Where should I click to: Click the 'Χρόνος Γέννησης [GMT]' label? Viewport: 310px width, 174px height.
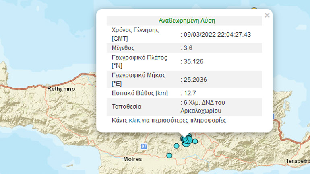[x=135, y=34]
